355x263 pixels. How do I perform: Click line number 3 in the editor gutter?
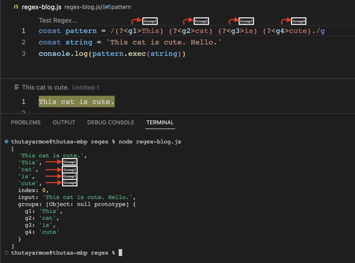(x=24, y=54)
